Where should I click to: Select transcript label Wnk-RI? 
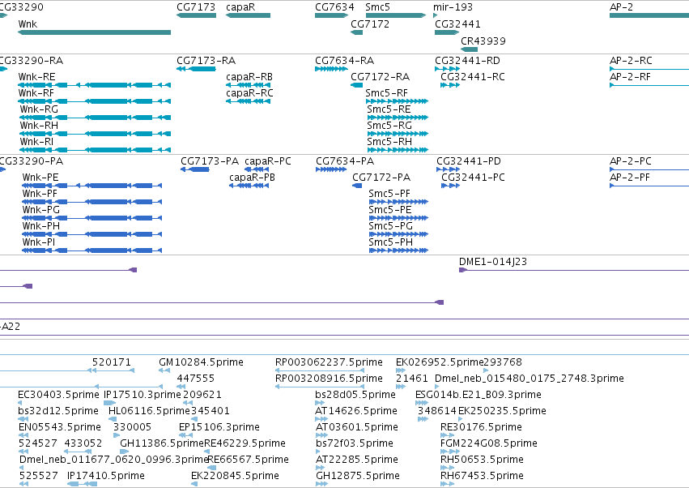click(36, 142)
